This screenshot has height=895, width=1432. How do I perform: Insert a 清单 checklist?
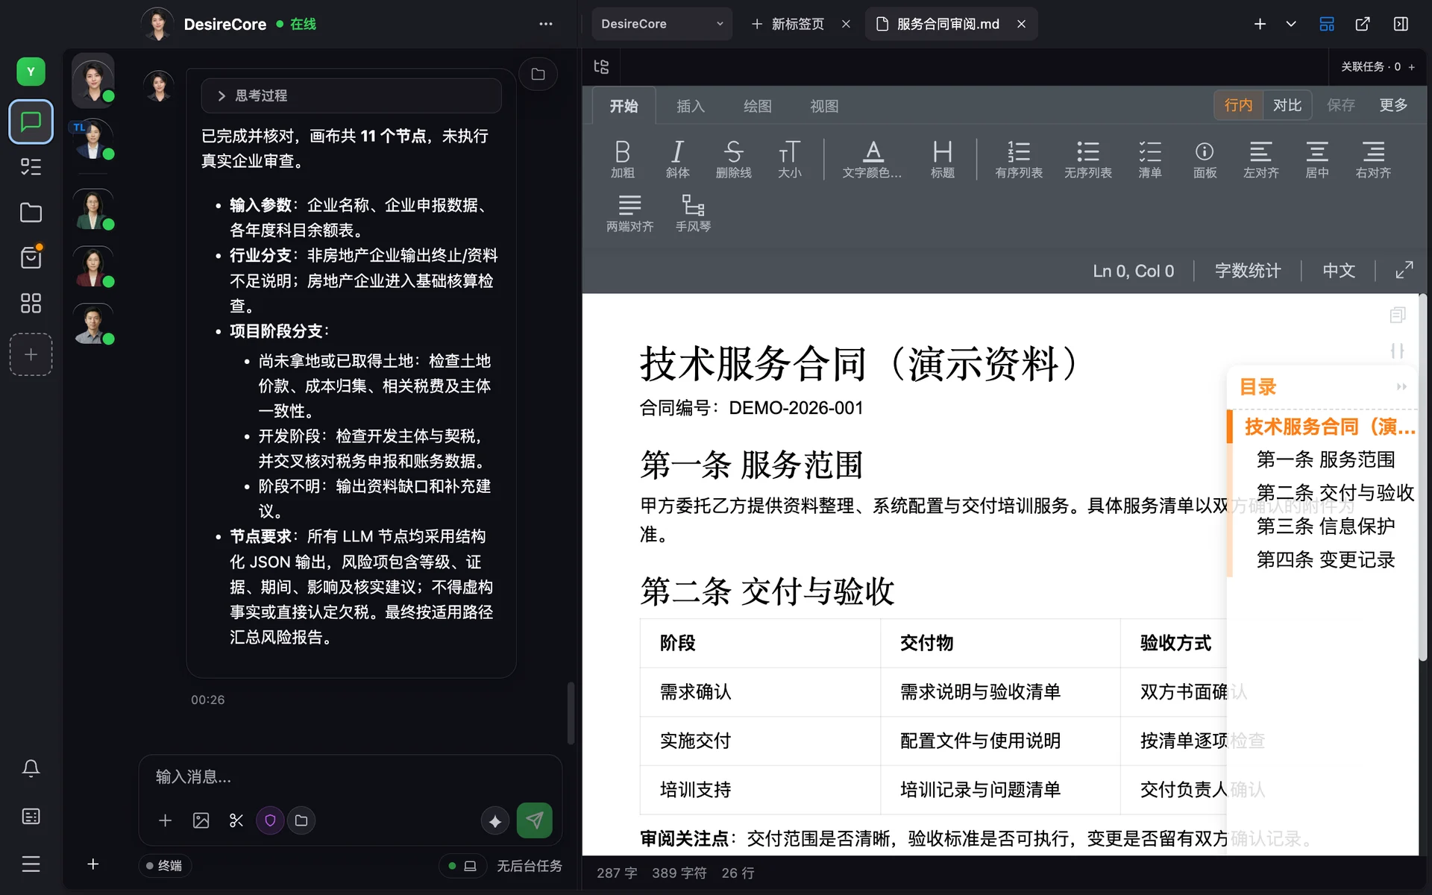(1149, 160)
